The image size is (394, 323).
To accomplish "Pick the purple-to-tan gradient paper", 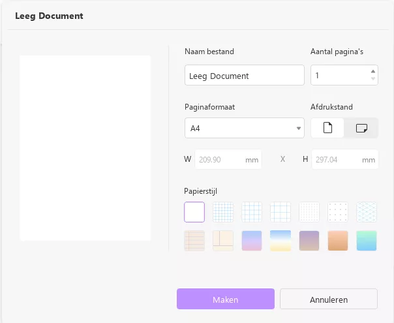I will (x=309, y=241).
